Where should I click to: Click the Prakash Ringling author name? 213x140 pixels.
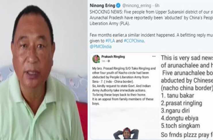point(113,57)
